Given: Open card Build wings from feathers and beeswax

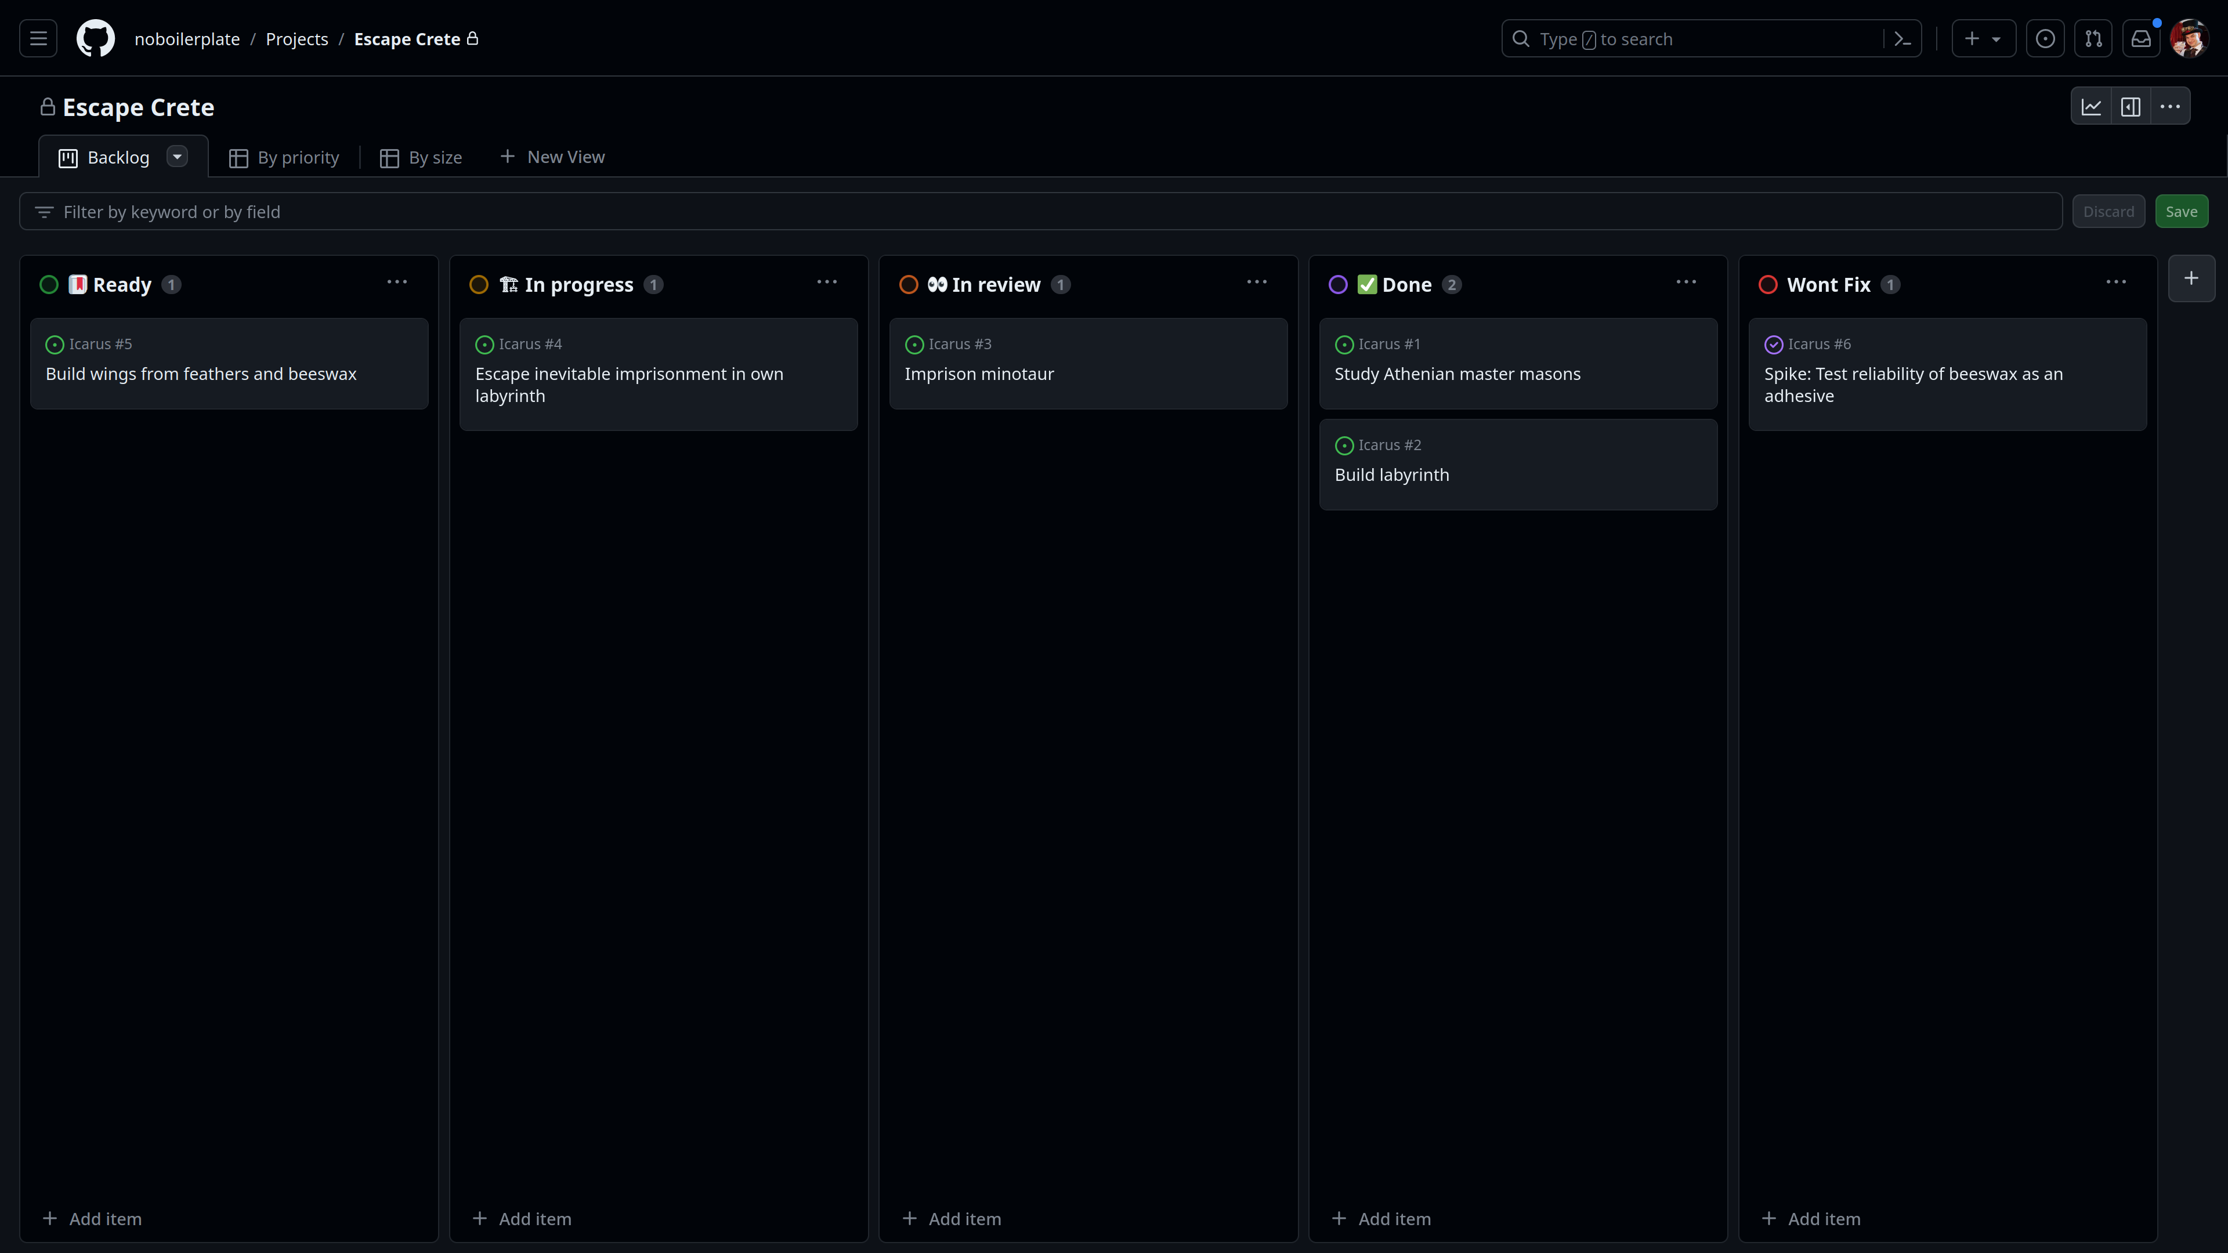Looking at the screenshot, I should (x=201, y=374).
